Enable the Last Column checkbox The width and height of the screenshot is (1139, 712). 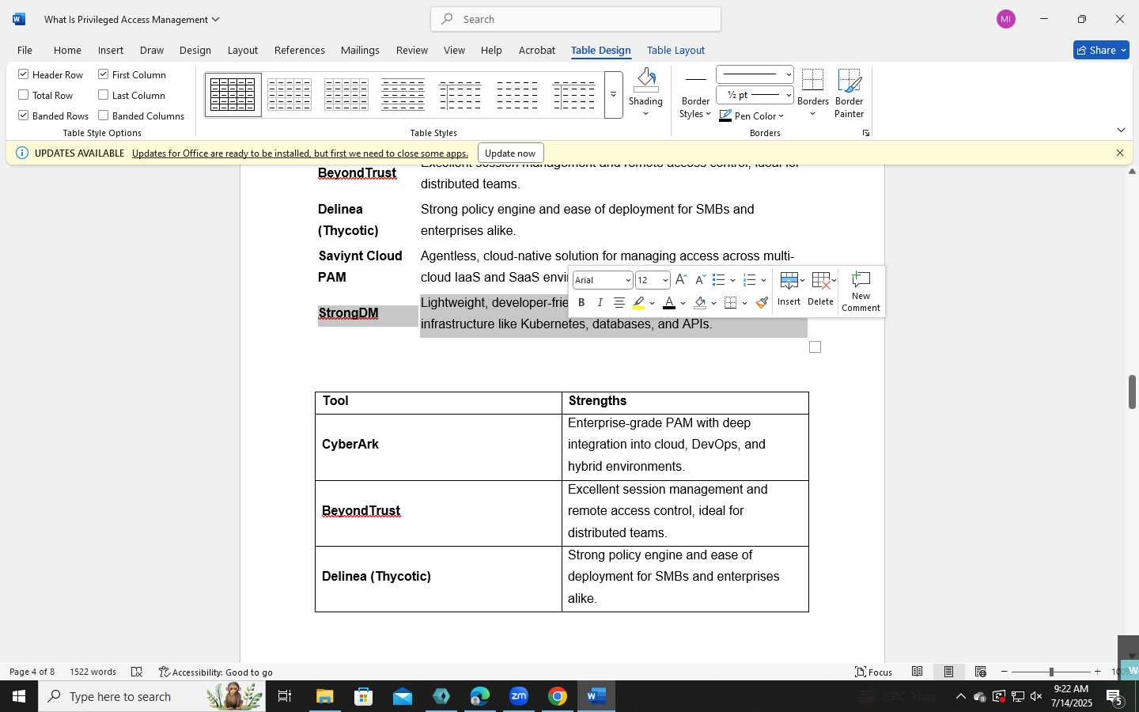[x=131, y=95]
